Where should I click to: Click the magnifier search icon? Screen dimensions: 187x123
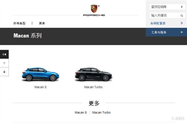point(182,15)
